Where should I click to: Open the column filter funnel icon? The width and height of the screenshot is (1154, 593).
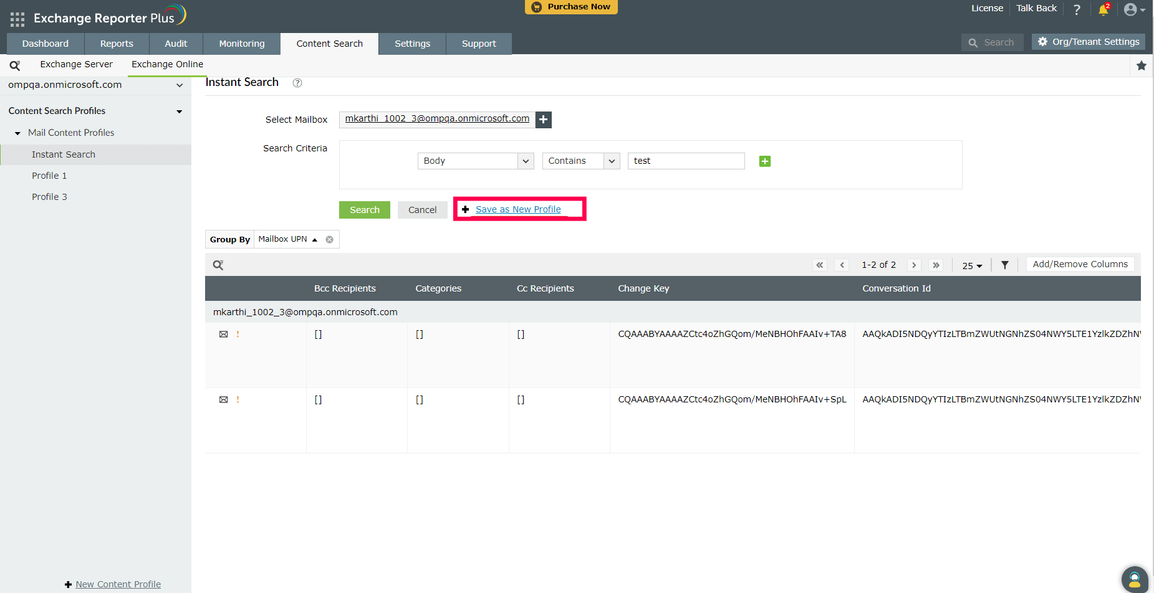(x=1004, y=264)
